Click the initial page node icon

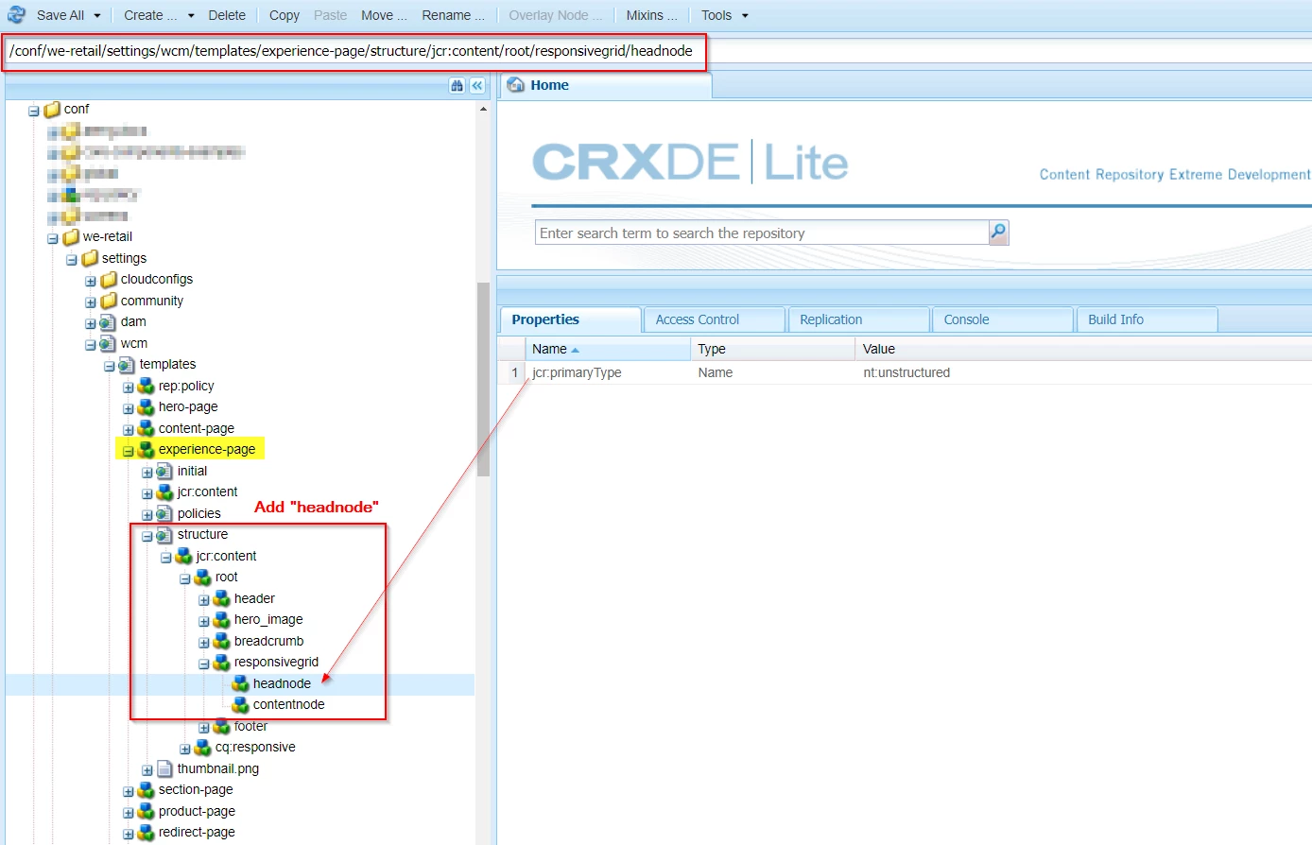pyautogui.click(x=164, y=471)
